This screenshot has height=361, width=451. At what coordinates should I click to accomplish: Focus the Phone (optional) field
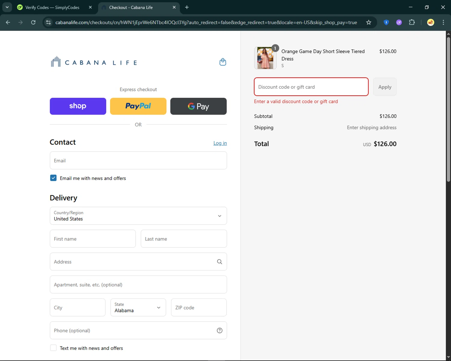[138, 330]
